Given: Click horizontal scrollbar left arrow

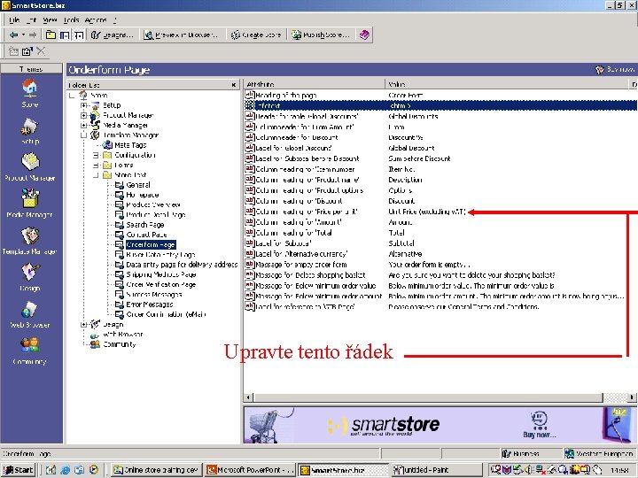Looking at the screenshot, I should (249, 397).
